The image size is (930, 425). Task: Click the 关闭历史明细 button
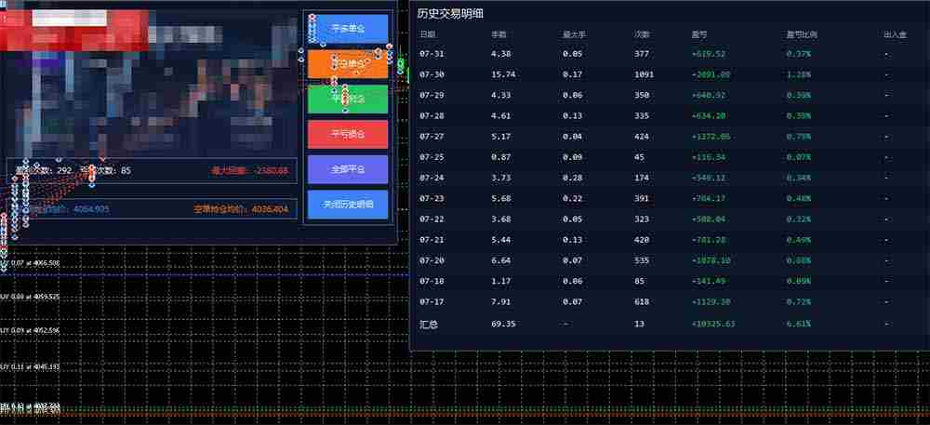click(348, 204)
